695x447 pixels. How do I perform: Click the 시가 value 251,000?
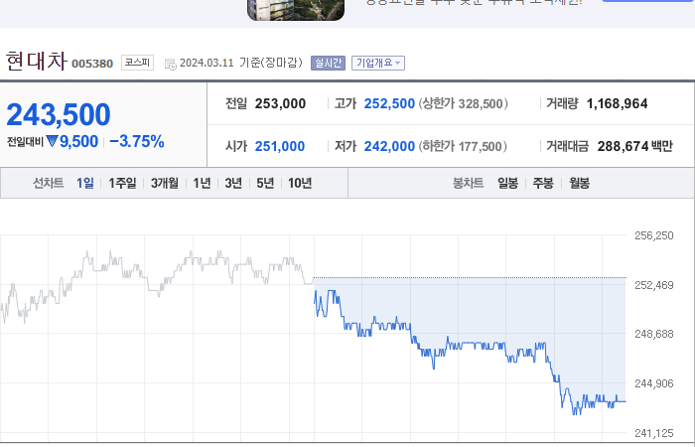click(280, 146)
